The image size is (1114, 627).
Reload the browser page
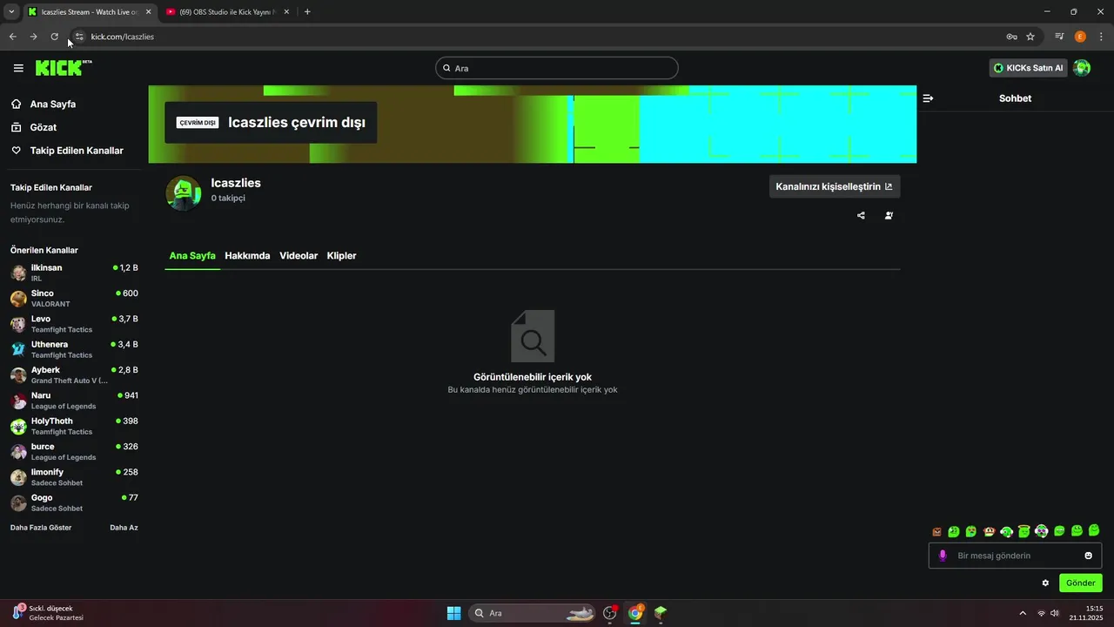tap(54, 37)
